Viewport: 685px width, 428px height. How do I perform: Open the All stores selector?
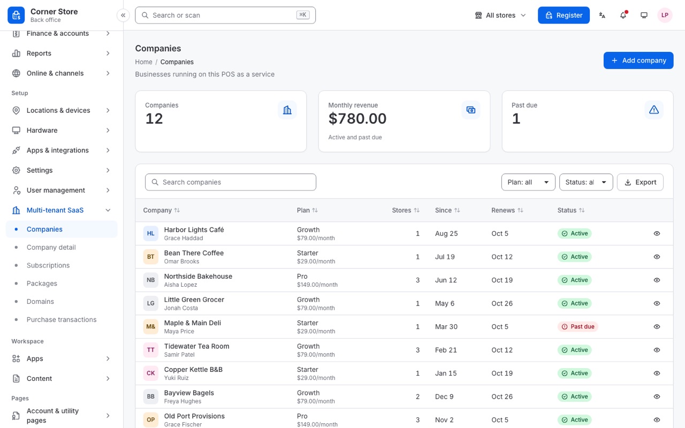pos(501,15)
